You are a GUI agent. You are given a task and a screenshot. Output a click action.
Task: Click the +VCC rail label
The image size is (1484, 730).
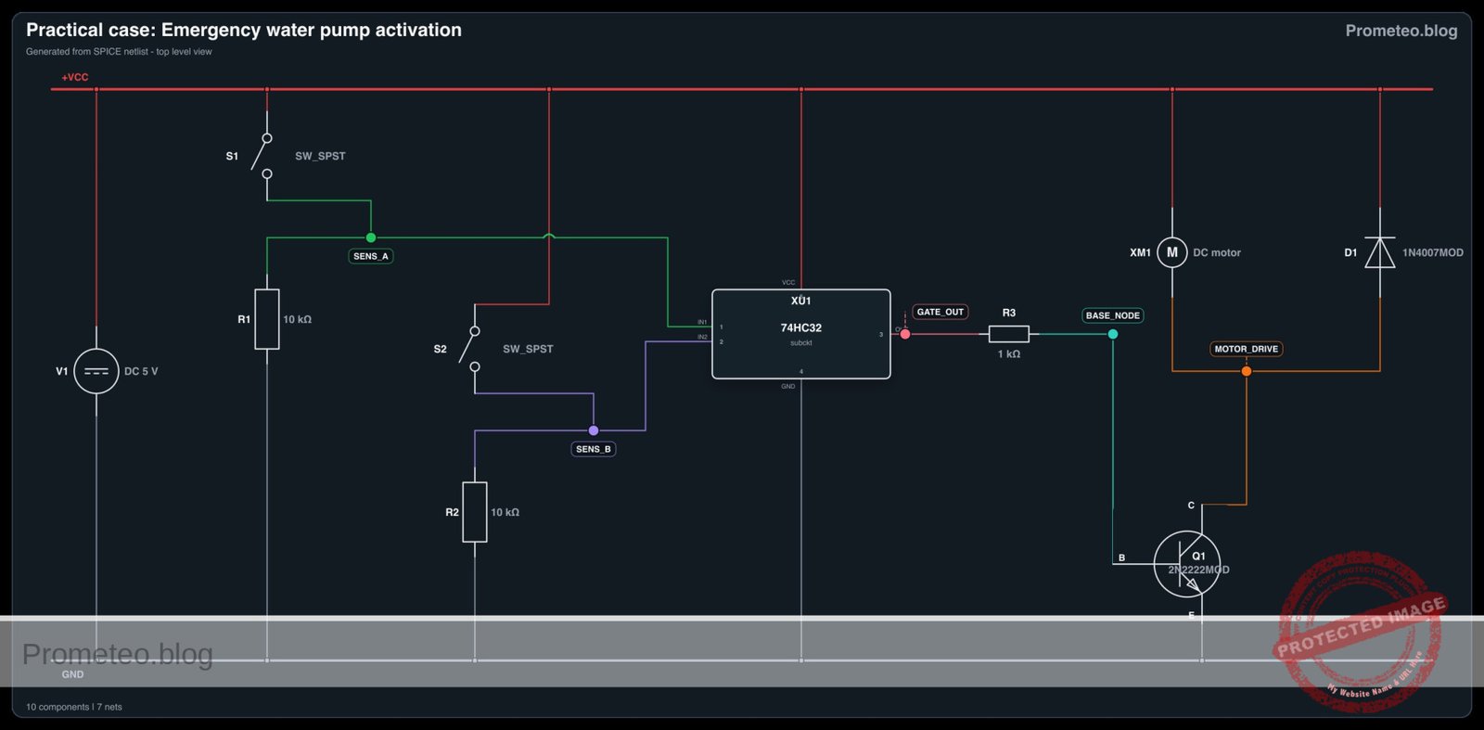[x=75, y=77]
